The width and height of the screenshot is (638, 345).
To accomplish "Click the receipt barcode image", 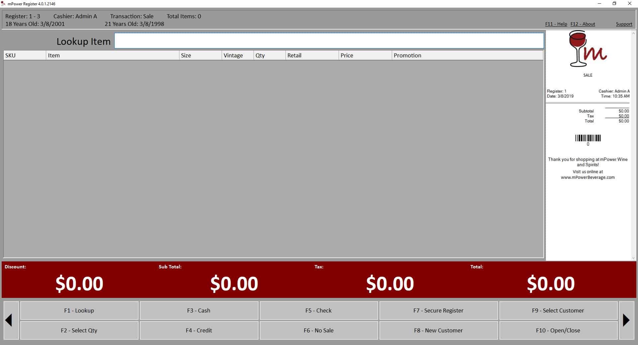I will 588,138.
